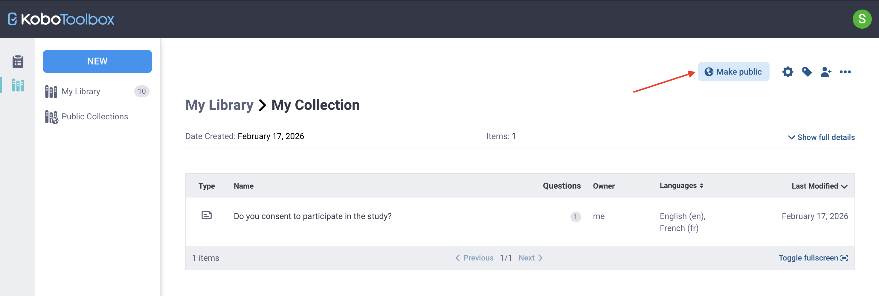Toggle the Languages column sort arrows

coord(702,186)
